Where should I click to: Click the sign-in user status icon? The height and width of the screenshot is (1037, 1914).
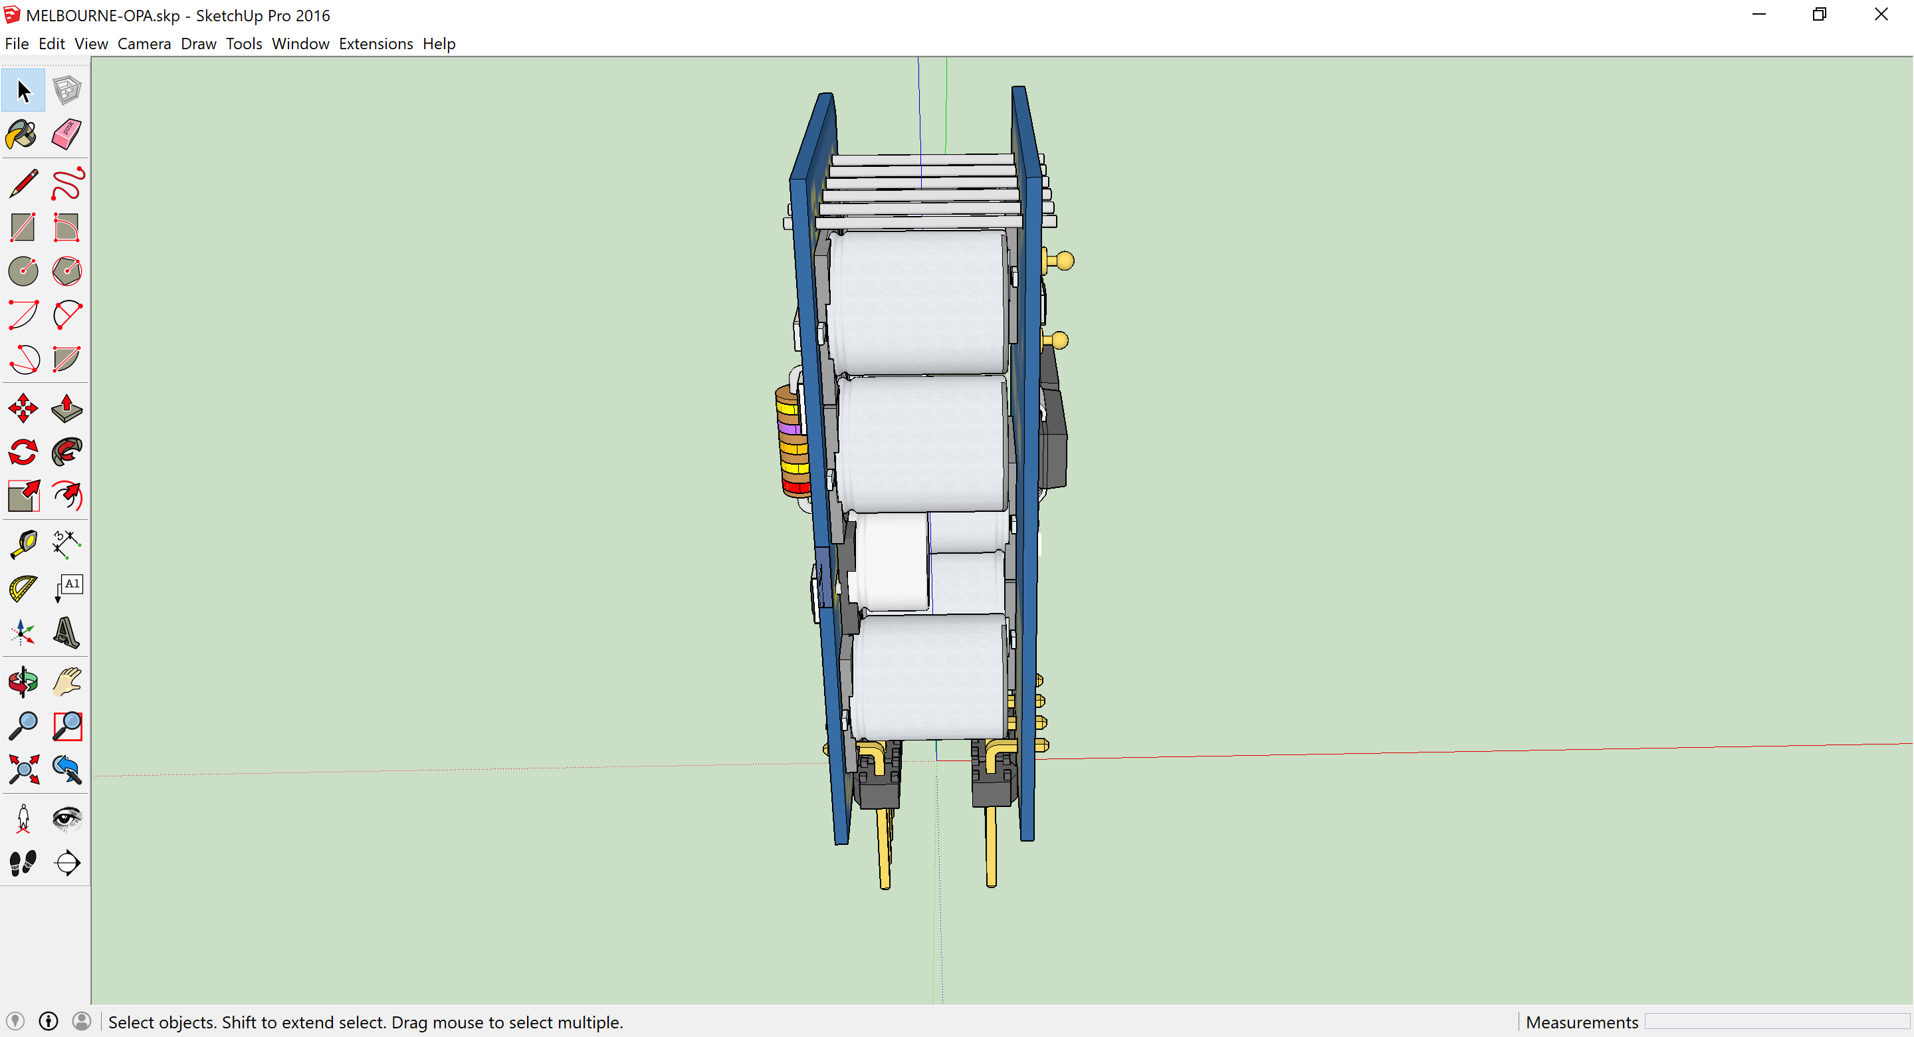(82, 1022)
